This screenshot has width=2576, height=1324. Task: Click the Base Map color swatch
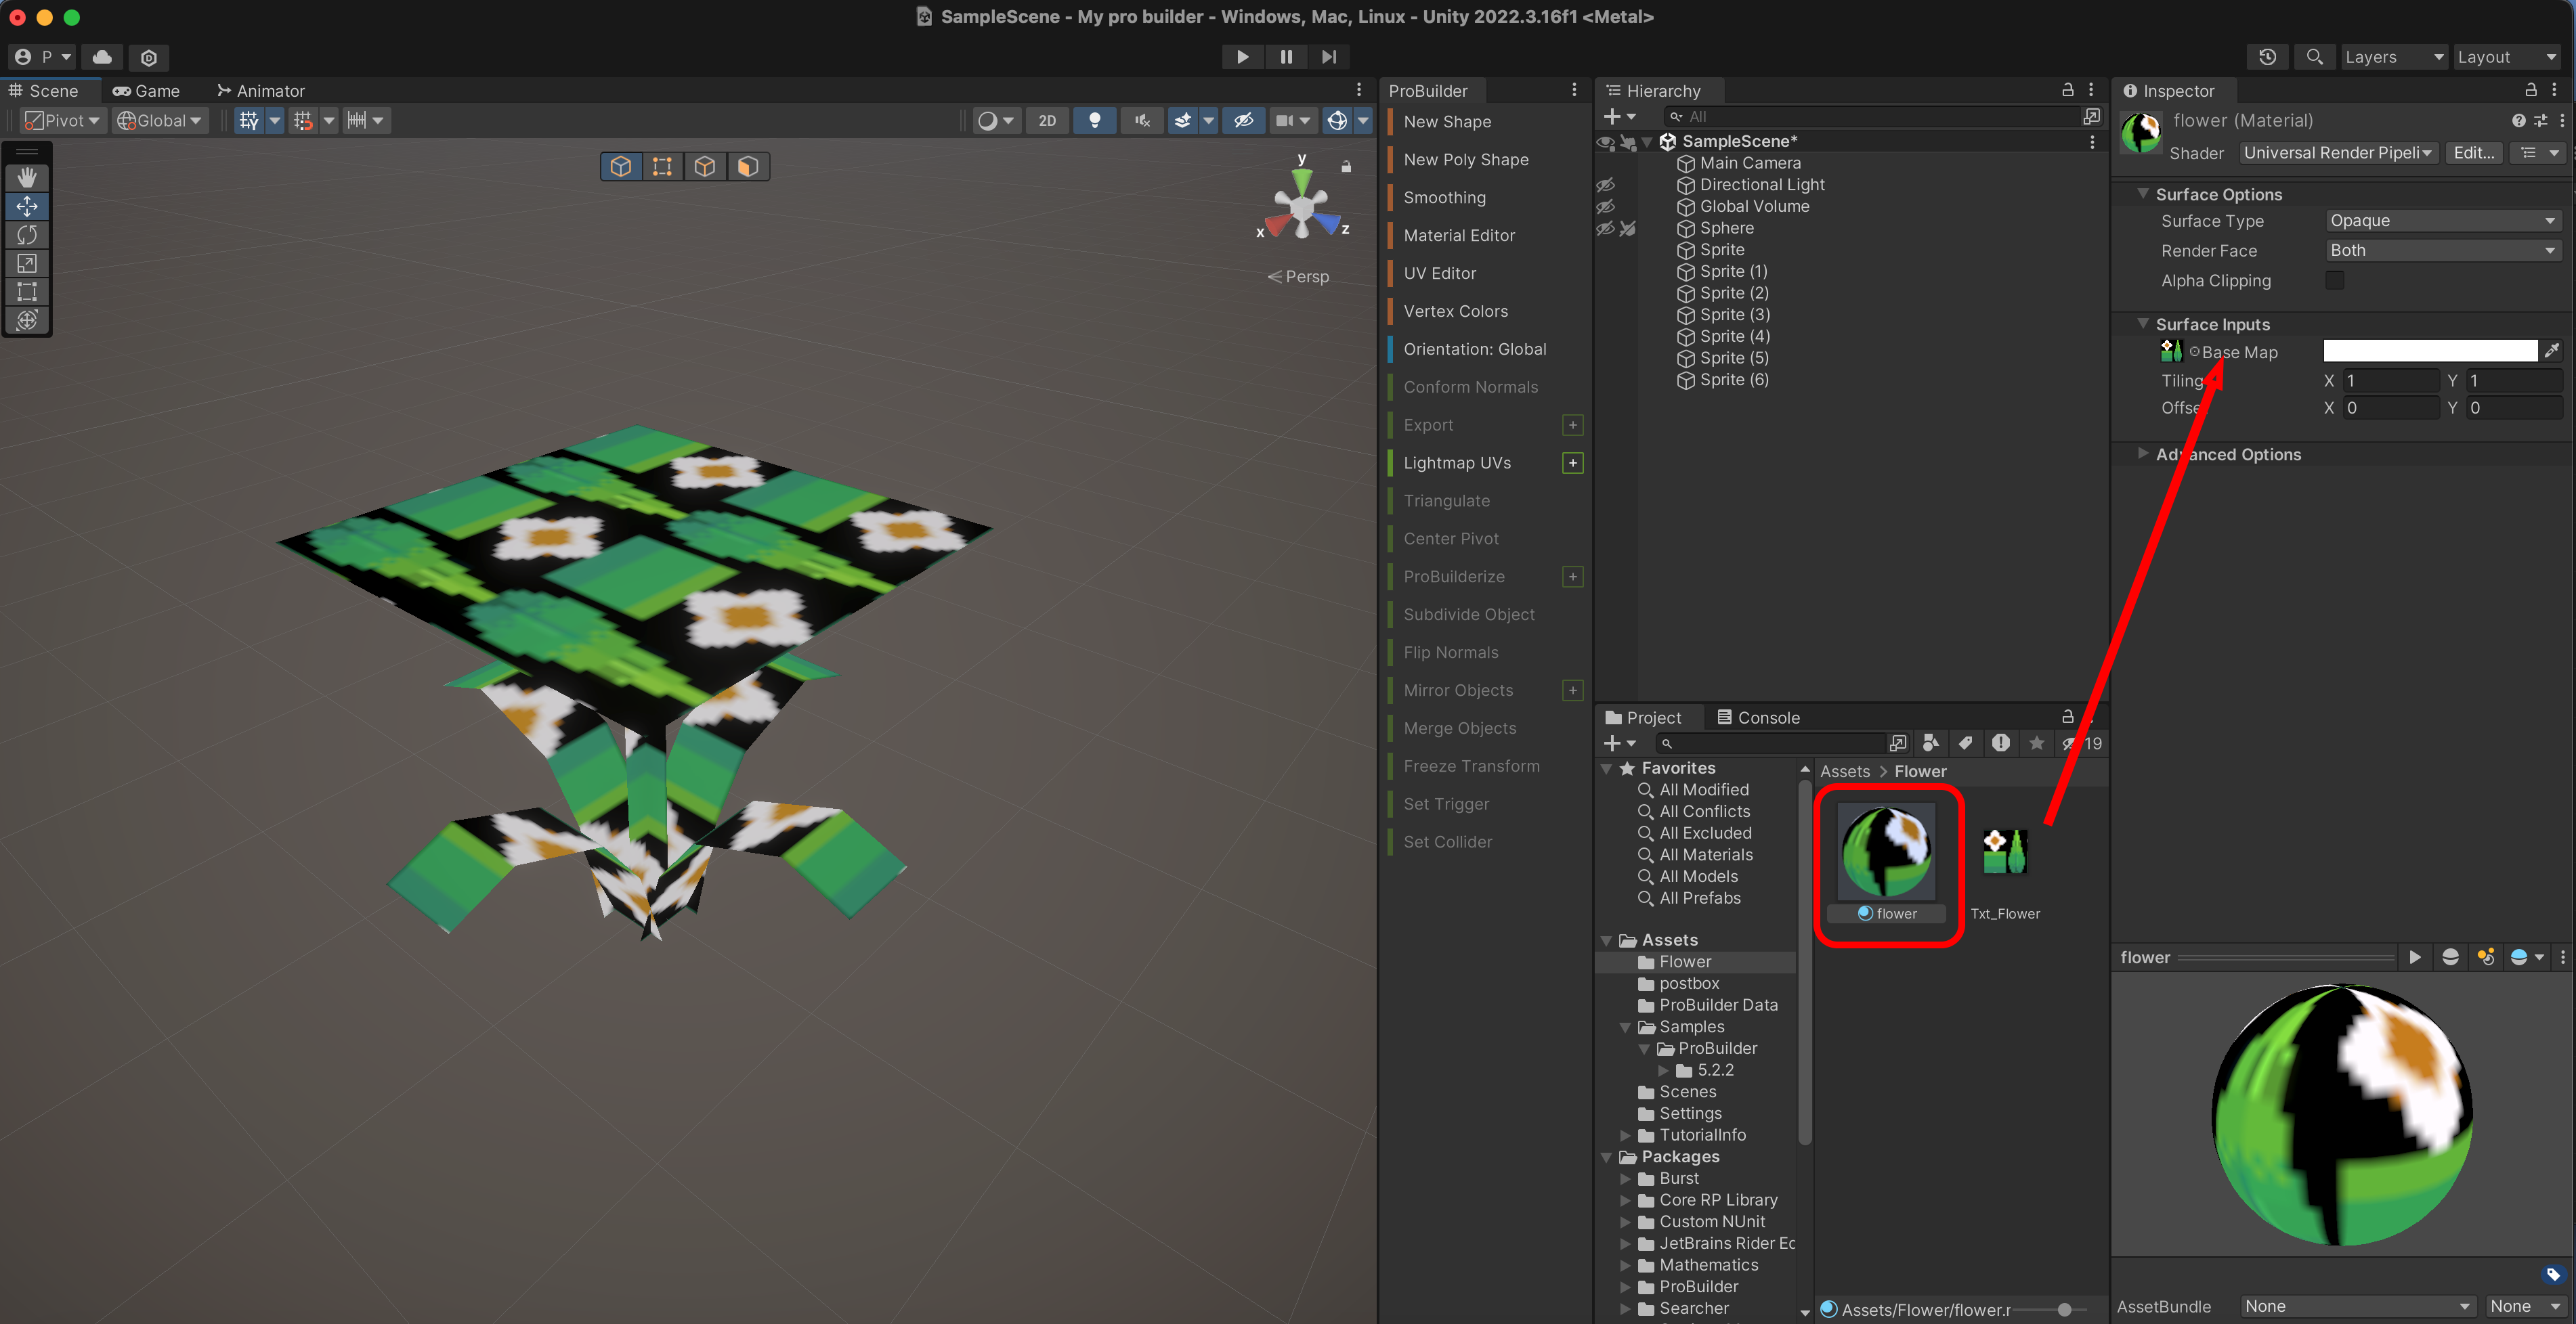pyautogui.click(x=2429, y=351)
